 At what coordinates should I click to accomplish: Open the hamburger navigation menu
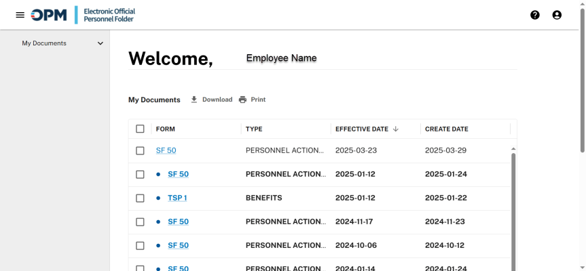pyautogui.click(x=20, y=15)
